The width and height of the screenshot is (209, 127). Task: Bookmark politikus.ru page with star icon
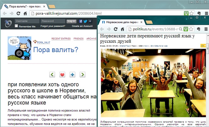pyautogui.click(x=193, y=29)
